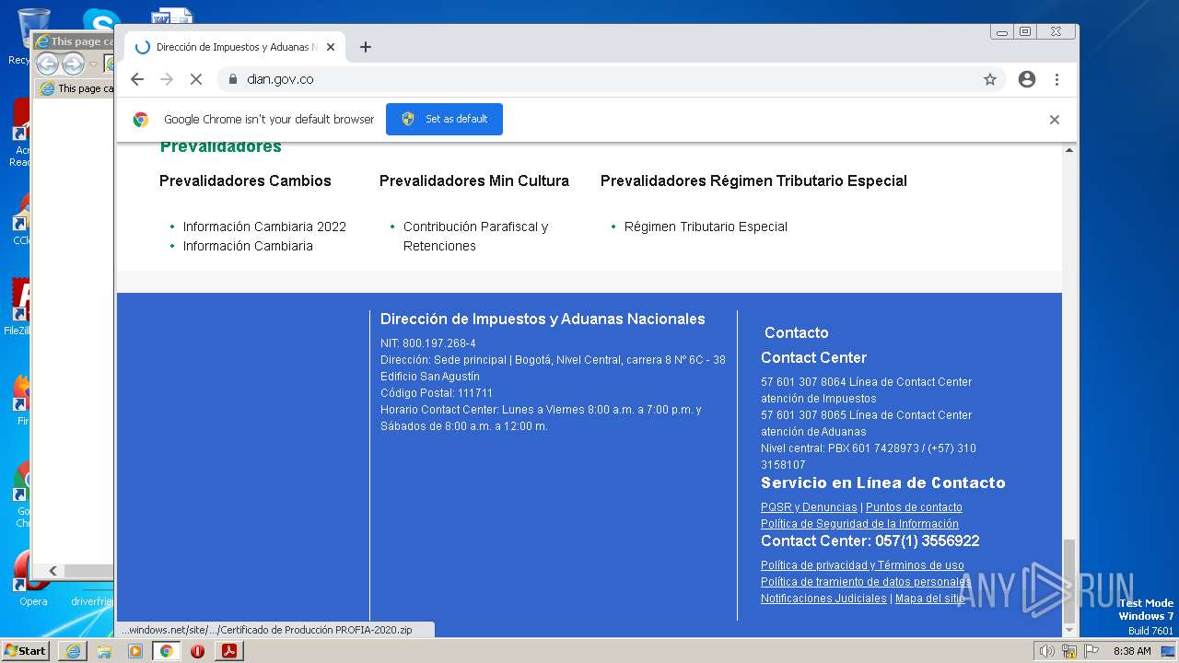Image resolution: width=1179 pixels, height=663 pixels.
Task: Open File Explorer from the taskbar
Action: click(104, 651)
